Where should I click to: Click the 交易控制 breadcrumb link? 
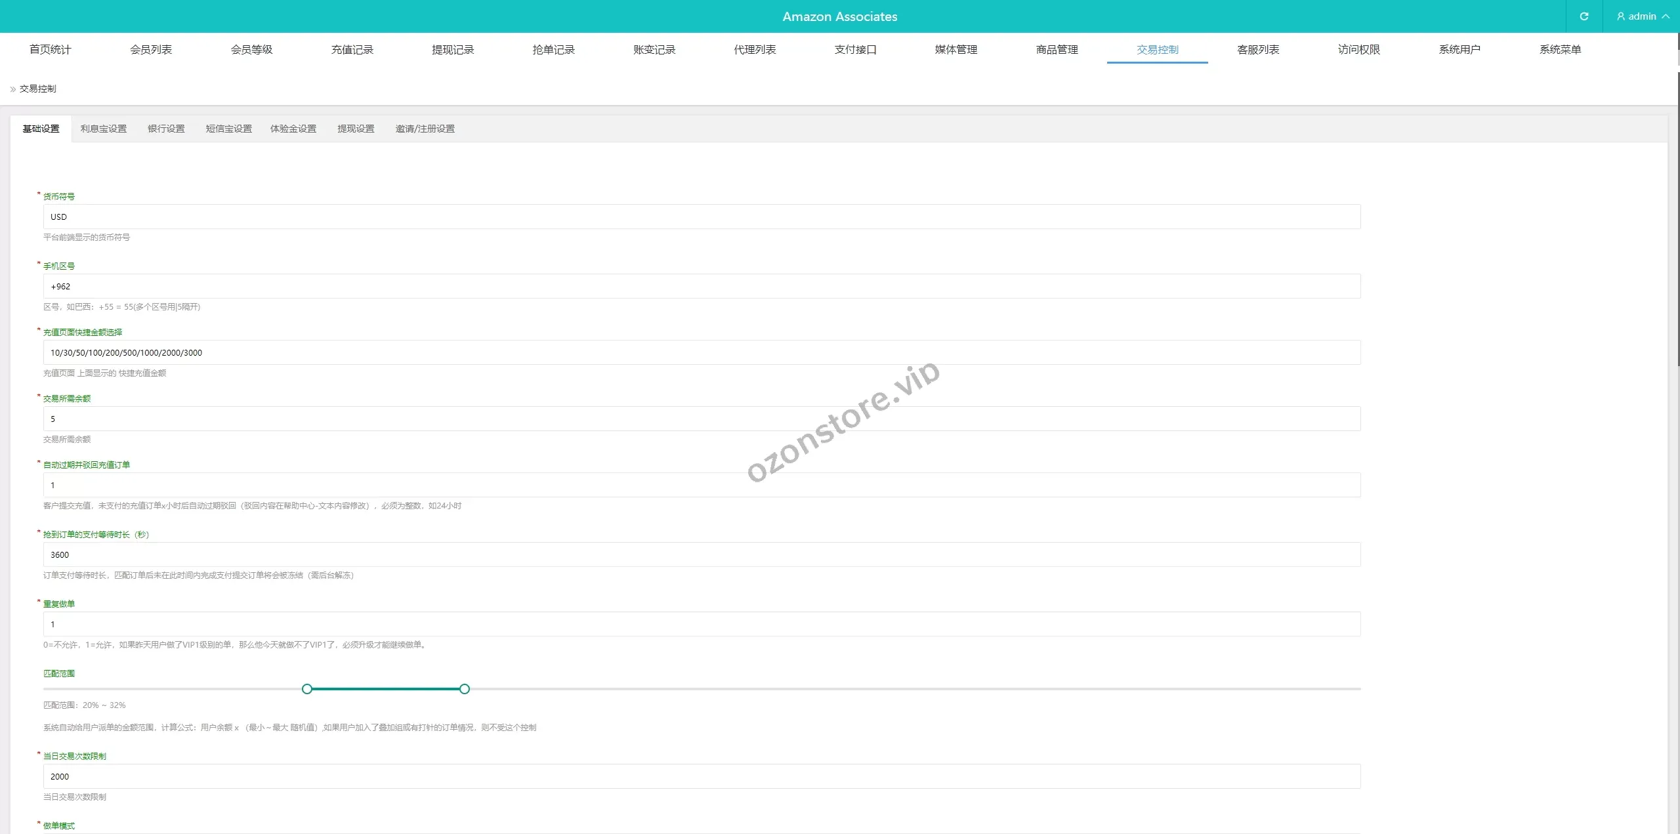point(37,89)
